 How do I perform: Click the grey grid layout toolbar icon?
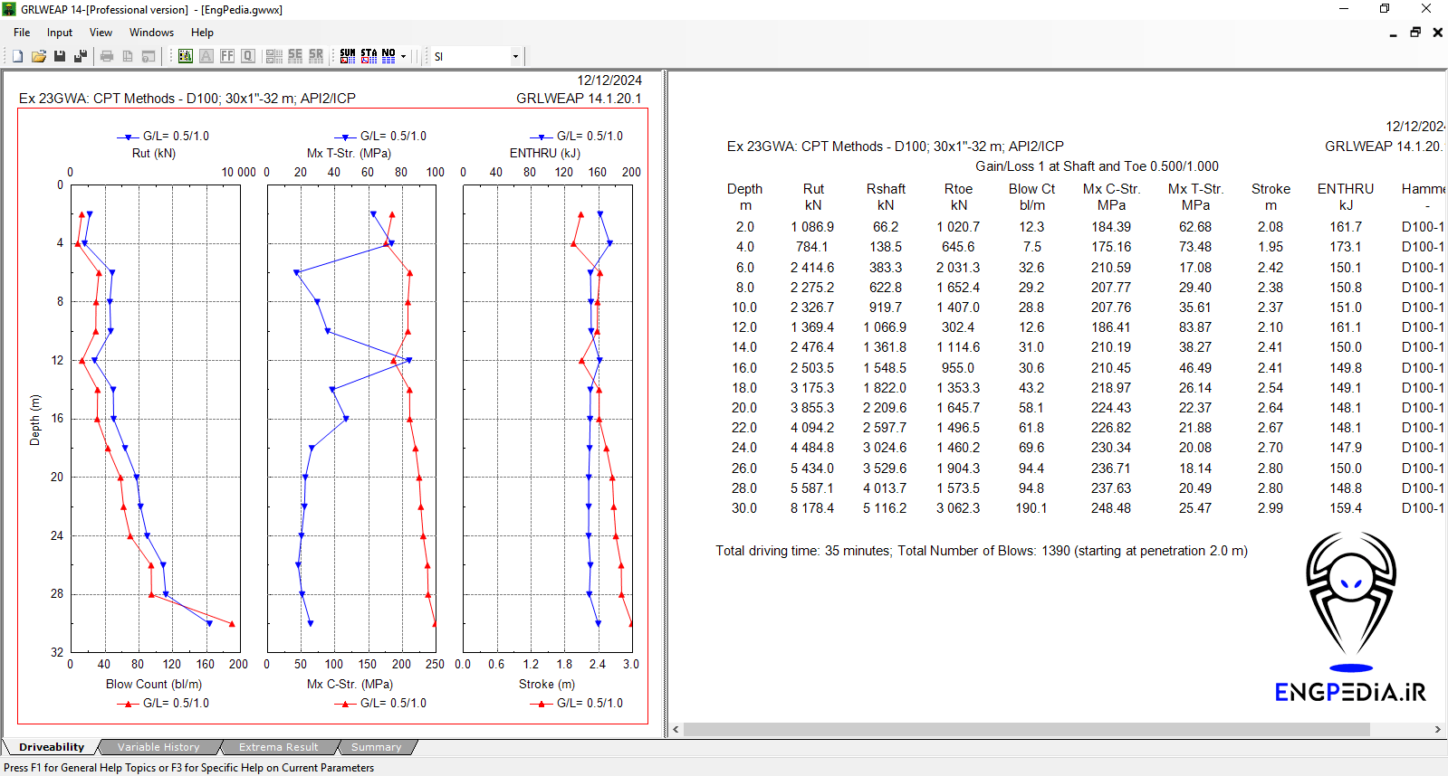coord(274,56)
